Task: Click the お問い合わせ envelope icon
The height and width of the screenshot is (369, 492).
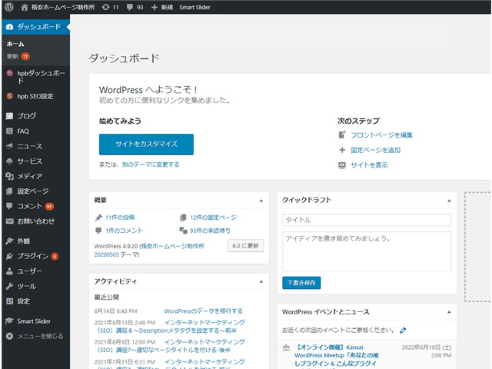Action: pos(9,221)
